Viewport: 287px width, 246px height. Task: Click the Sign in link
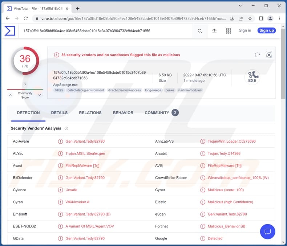pyautogui.click(x=245, y=30)
